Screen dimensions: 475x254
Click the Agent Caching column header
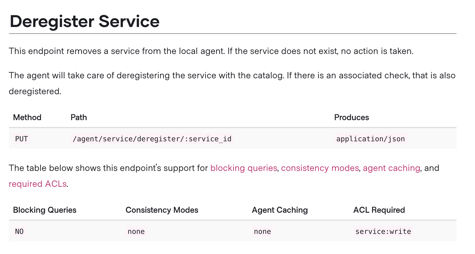point(280,210)
